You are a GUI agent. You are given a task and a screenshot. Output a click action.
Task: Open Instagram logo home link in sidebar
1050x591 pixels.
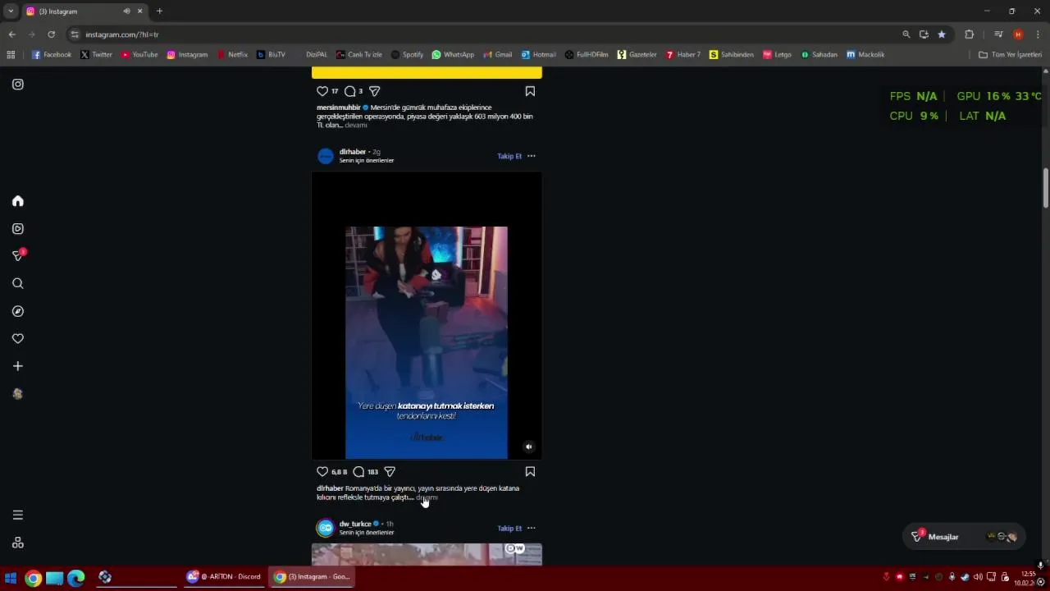tap(18, 84)
